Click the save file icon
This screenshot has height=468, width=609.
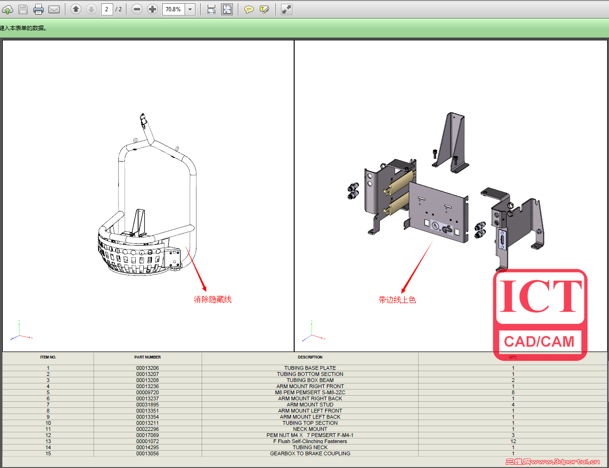click(23, 9)
